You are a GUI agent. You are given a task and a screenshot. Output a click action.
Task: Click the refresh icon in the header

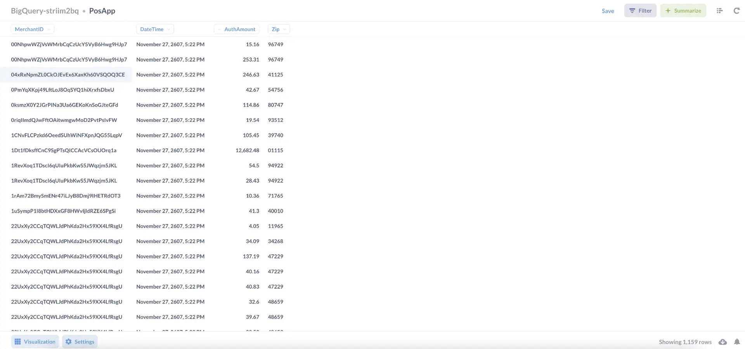click(x=736, y=11)
